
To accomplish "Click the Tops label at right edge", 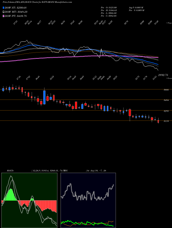I will 169,23.
